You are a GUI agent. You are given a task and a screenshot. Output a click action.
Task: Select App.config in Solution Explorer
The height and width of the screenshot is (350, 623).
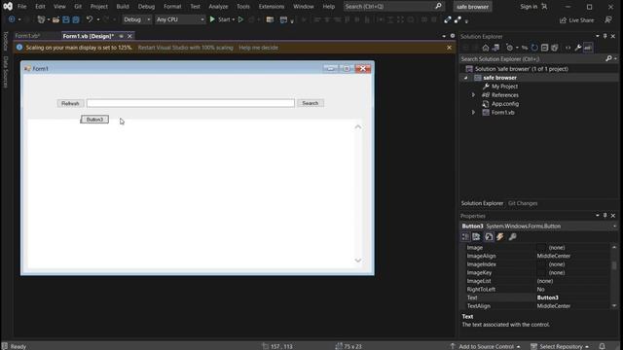505,104
